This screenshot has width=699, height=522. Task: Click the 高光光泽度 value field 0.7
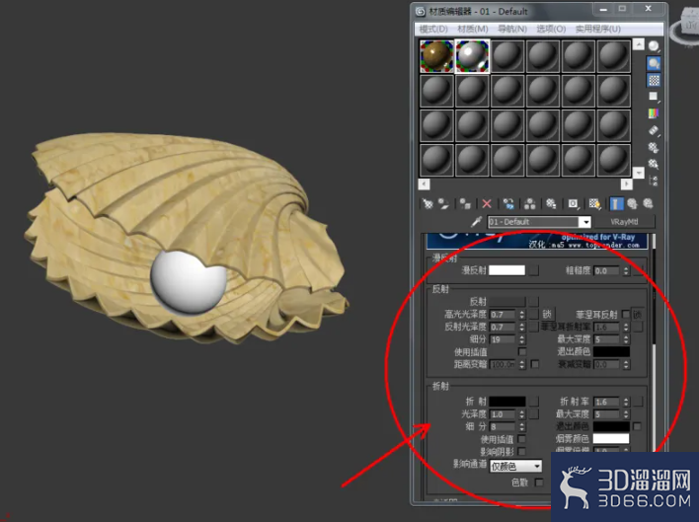click(x=504, y=315)
